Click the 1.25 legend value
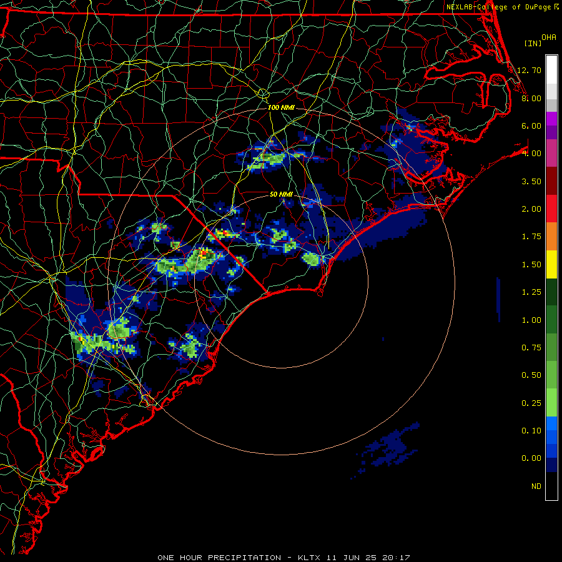The image size is (562, 562). pyautogui.click(x=531, y=292)
